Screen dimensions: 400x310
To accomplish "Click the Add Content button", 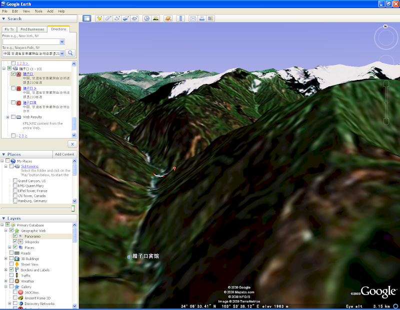I will (x=64, y=154).
